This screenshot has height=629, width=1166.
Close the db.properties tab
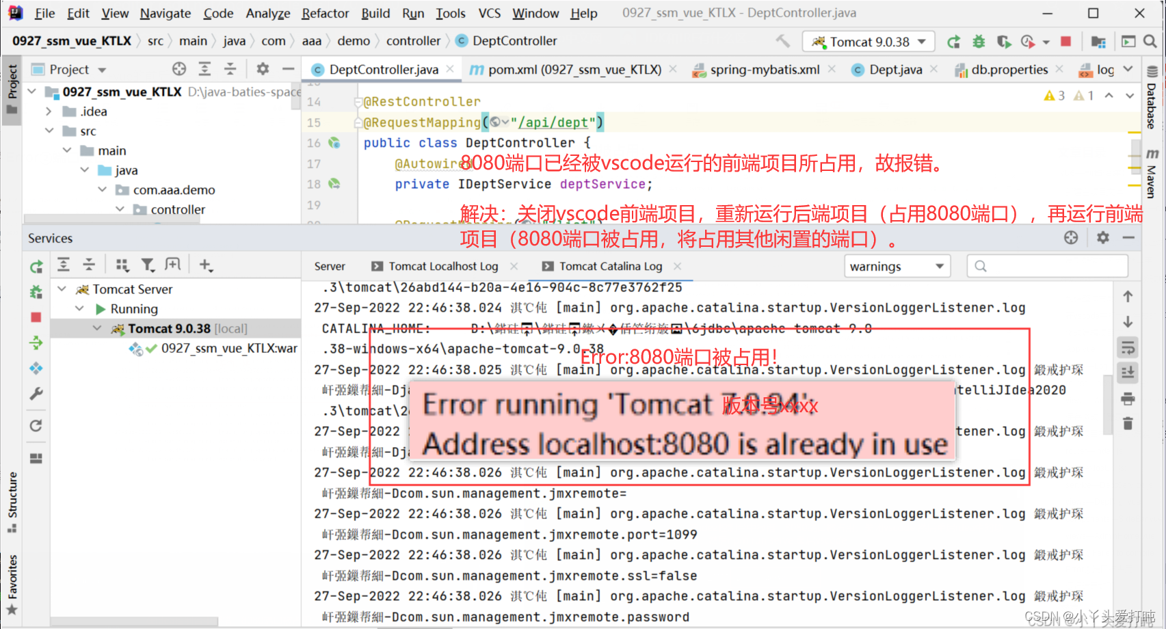click(1059, 69)
